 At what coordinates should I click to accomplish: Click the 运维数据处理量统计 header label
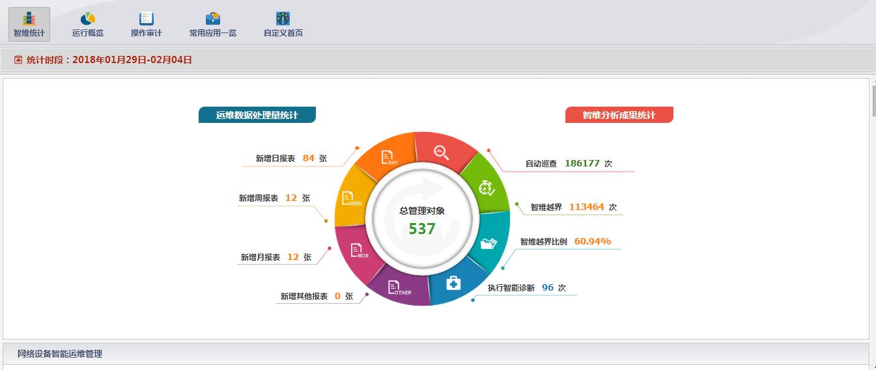[x=257, y=115]
